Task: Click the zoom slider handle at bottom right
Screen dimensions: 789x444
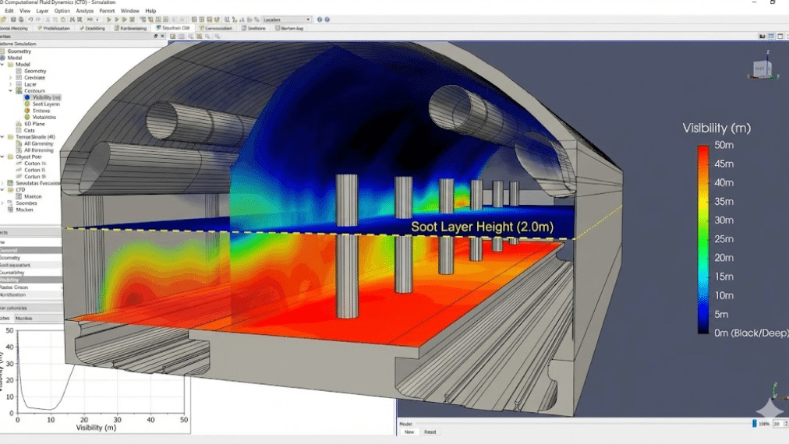Action: 754,424
